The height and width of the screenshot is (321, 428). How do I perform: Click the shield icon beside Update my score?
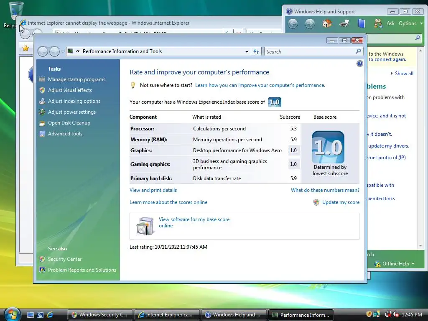[x=316, y=202]
